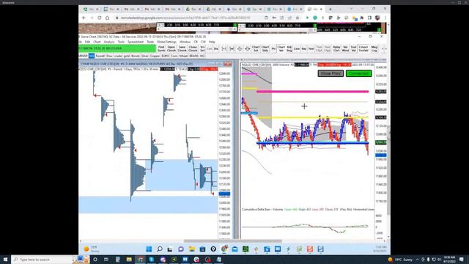Open the Help menu
The image size is (469, 264).
coord(212,42)
